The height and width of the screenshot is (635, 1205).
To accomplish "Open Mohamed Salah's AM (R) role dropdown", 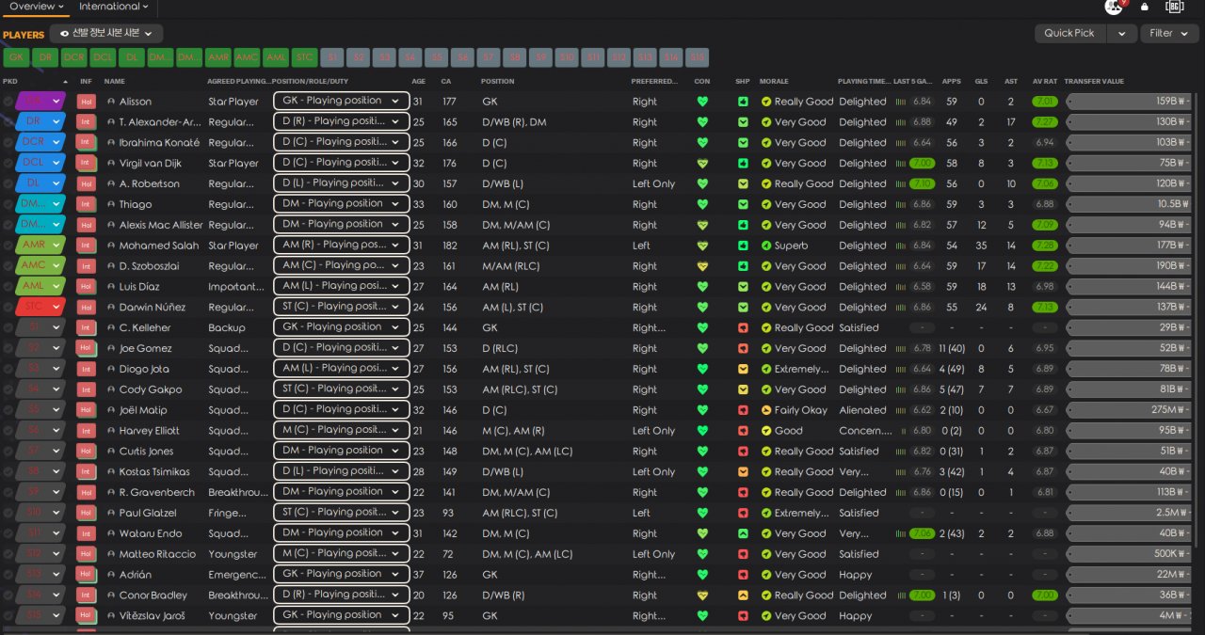I will [x=342, y=245].
